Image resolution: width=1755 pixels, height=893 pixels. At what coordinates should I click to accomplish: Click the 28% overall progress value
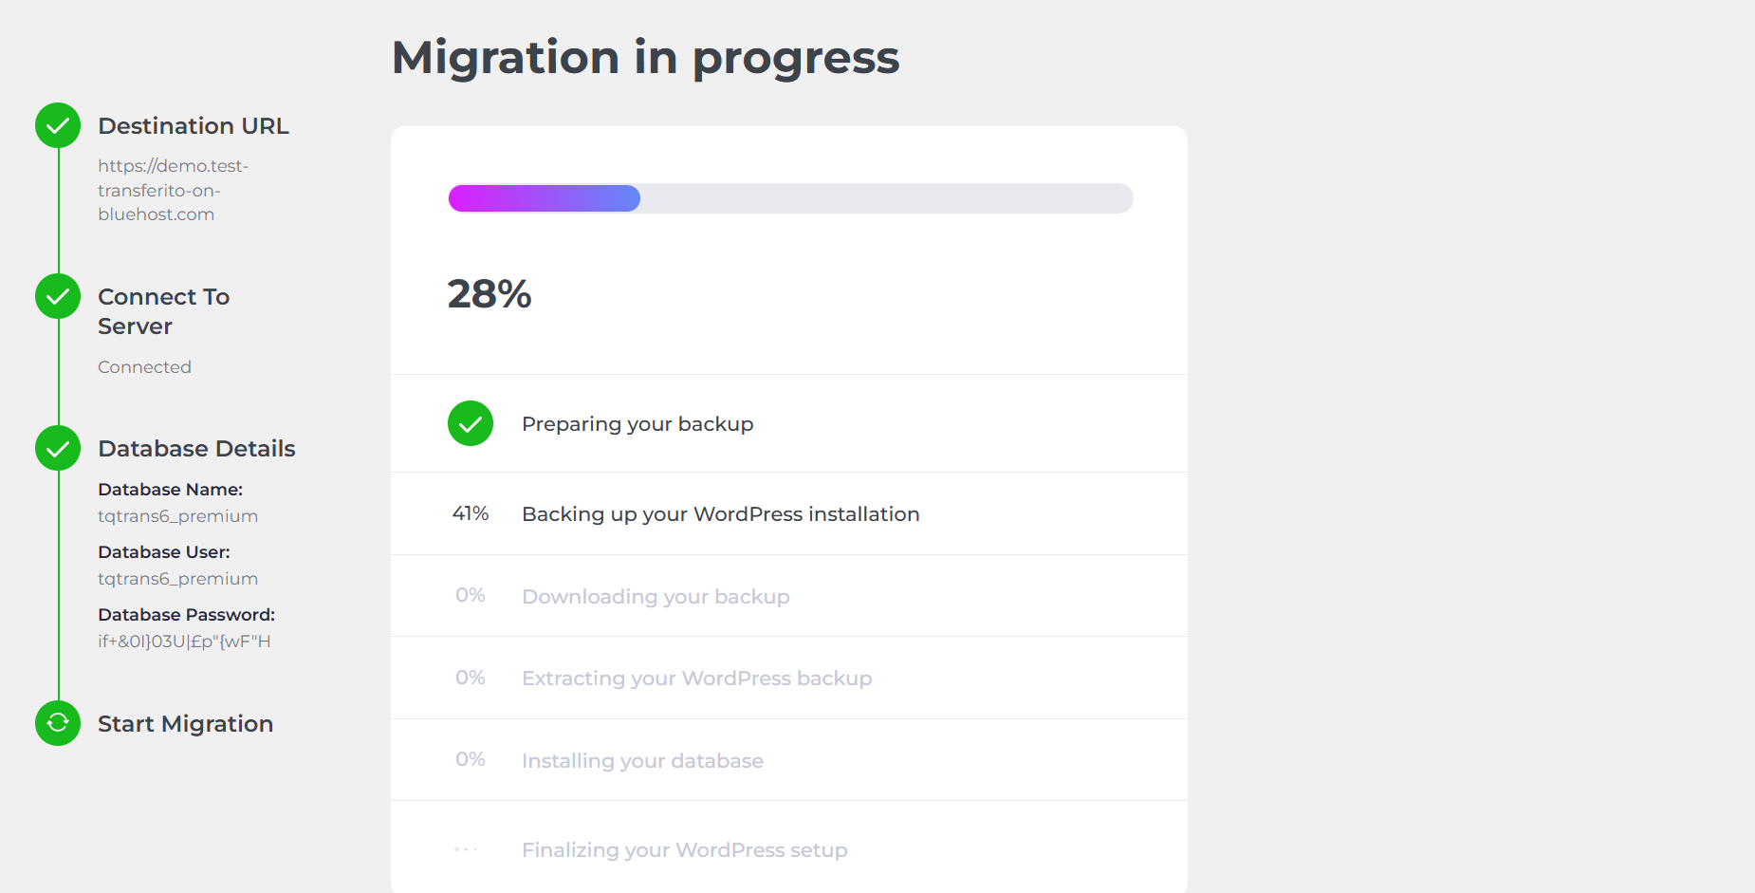click(490, 294)
